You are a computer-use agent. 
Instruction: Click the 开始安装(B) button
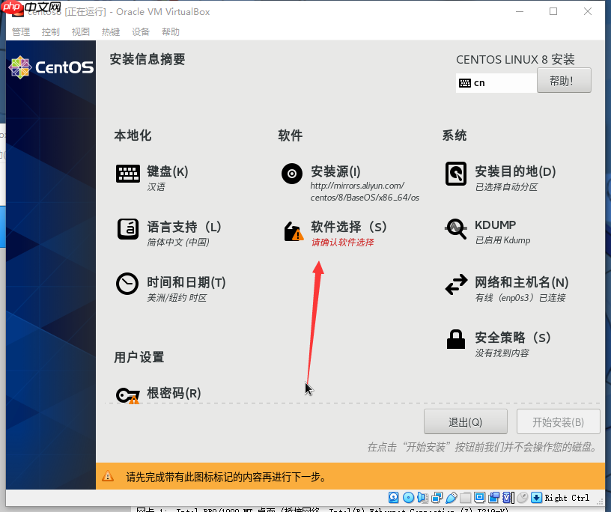coord(557,421)
